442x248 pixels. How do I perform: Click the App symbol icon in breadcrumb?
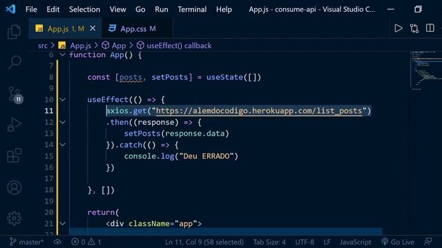point(106,45)
